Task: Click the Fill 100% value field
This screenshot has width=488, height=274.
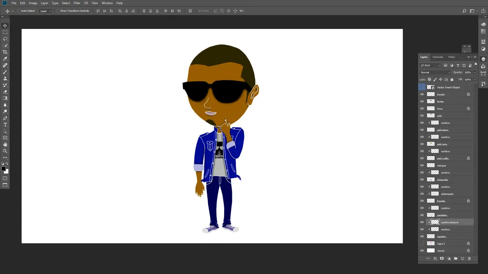Action: click(x=467, y=80)
